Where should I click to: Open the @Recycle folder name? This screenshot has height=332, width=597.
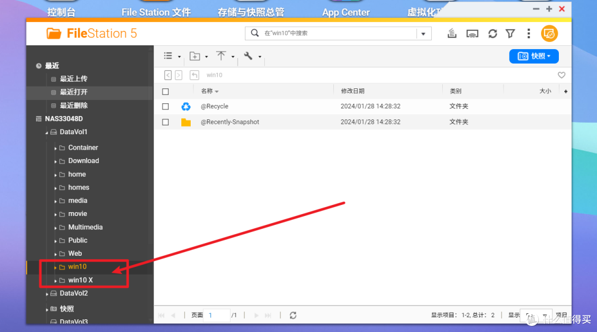(x=214, y=107)
